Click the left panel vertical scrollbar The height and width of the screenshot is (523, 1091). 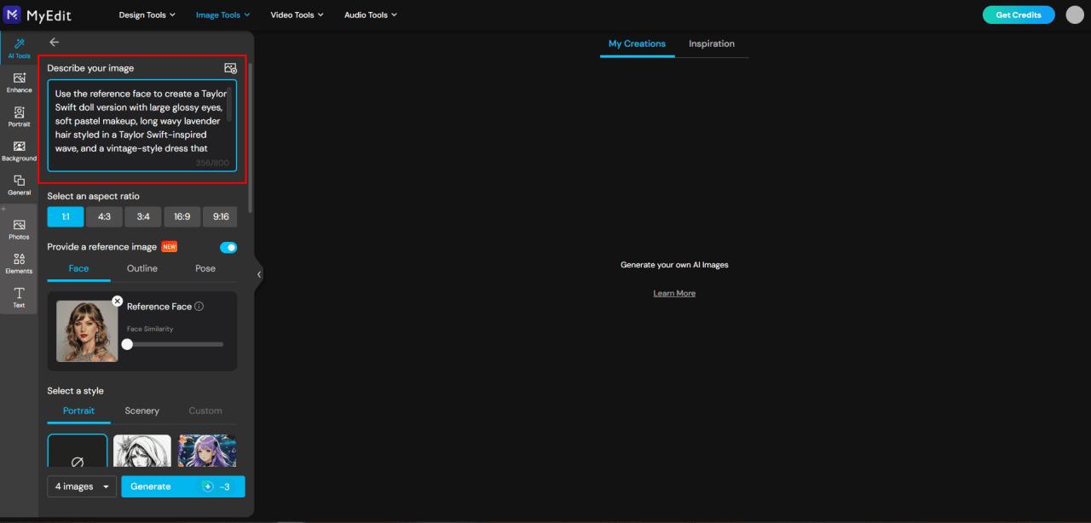pyautogui.click(x=250, y=136)
